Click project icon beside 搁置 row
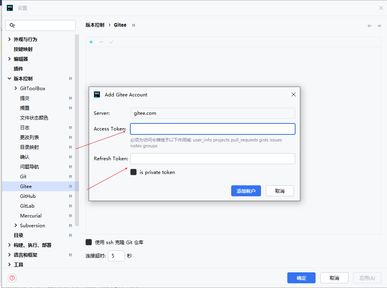This screenshot has width=387, height=288. (x=70, y=108)
